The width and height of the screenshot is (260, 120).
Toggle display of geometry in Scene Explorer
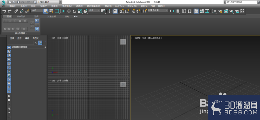[9, 48]
